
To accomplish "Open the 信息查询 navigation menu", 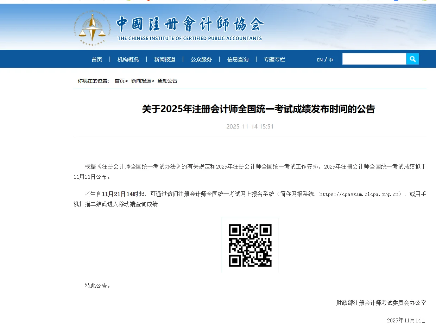I will click(x=238, y=59).
